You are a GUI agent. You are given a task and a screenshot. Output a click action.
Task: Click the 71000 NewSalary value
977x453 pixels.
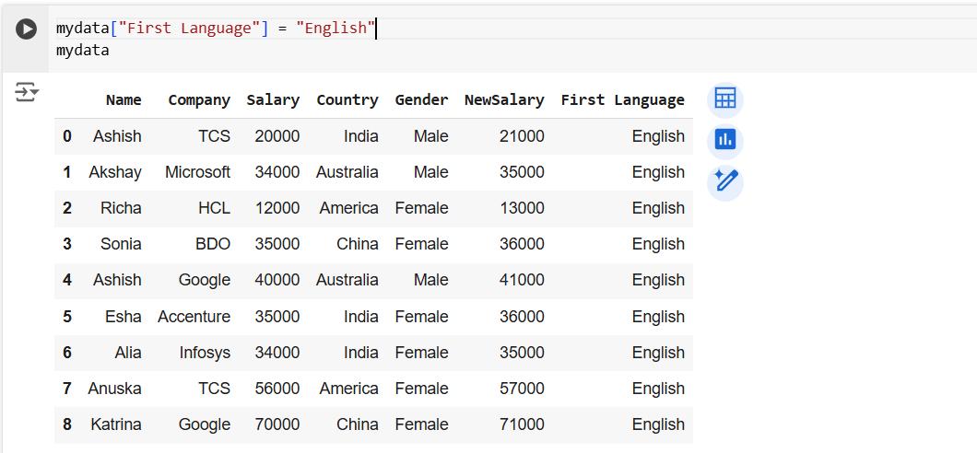pos(522,424)
